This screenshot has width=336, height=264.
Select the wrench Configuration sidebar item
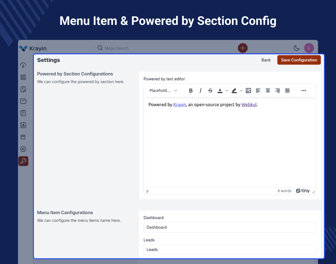tap(23, 161)
